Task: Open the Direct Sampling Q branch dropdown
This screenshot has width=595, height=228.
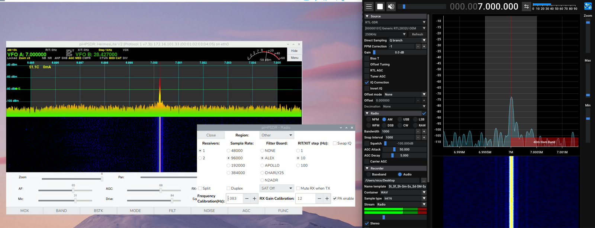Action: (407, 41)
